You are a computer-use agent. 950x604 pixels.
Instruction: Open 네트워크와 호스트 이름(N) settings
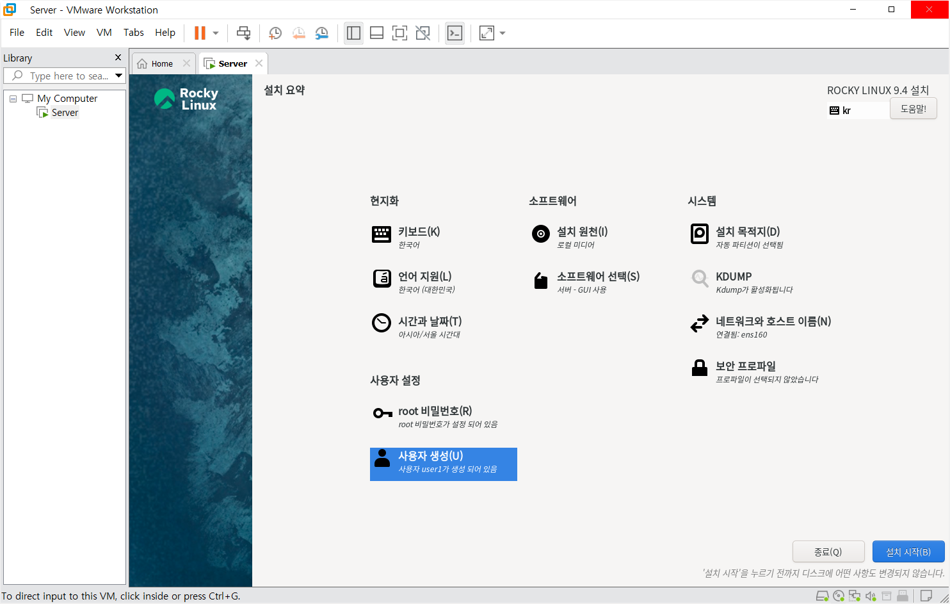coord(761,327)
